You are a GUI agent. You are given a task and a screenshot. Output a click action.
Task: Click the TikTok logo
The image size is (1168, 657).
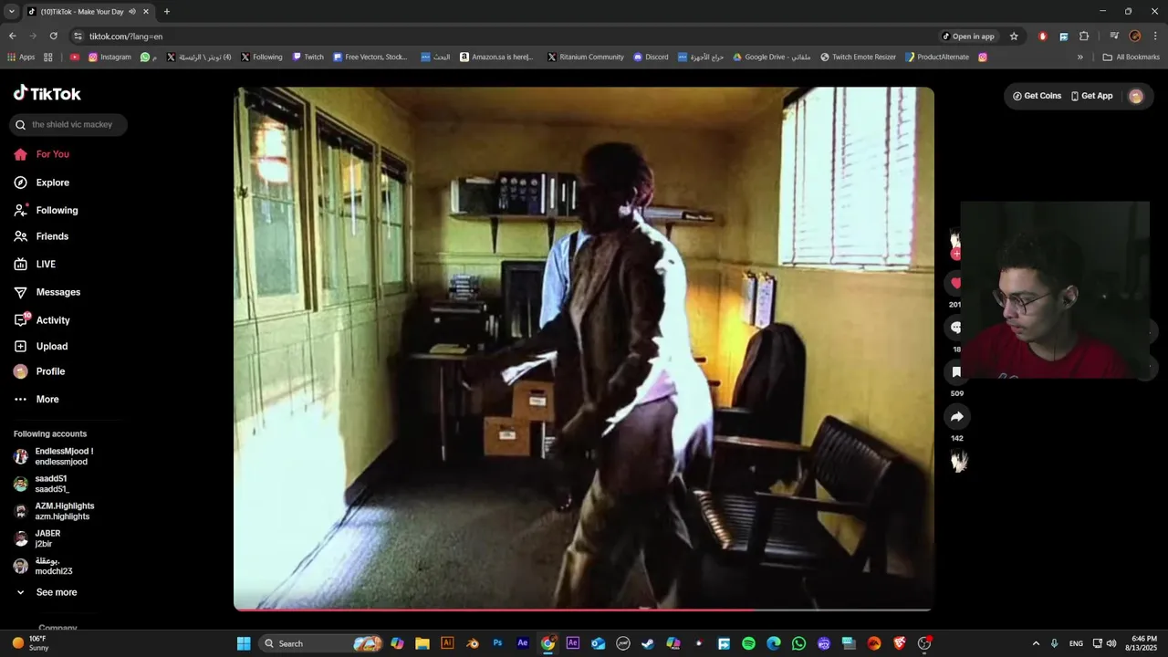pos(47,93)
